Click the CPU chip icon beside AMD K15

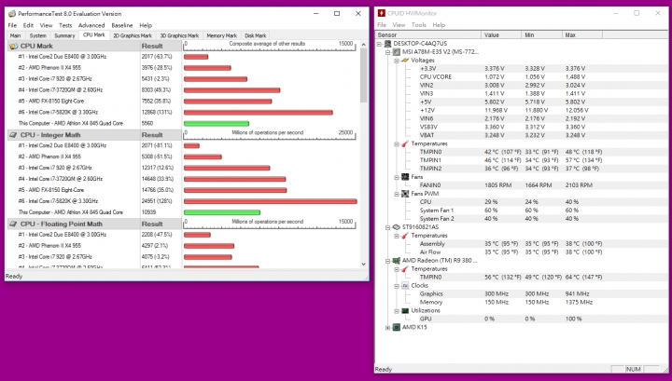tap(396, 328)
